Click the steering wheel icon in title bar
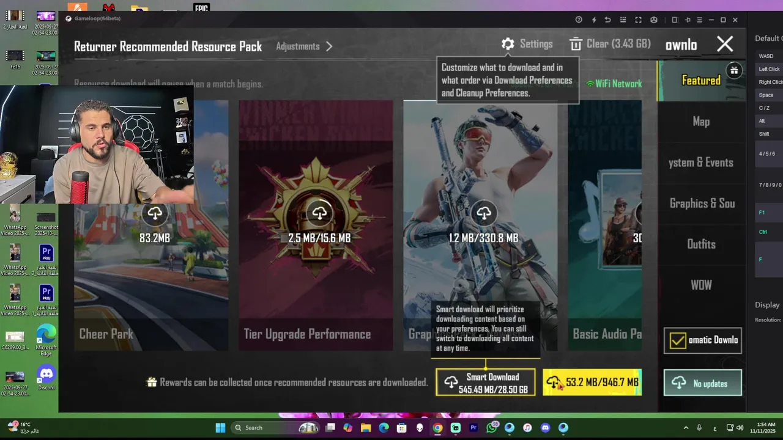Screen dimensions: 783x440 point(654,20)
